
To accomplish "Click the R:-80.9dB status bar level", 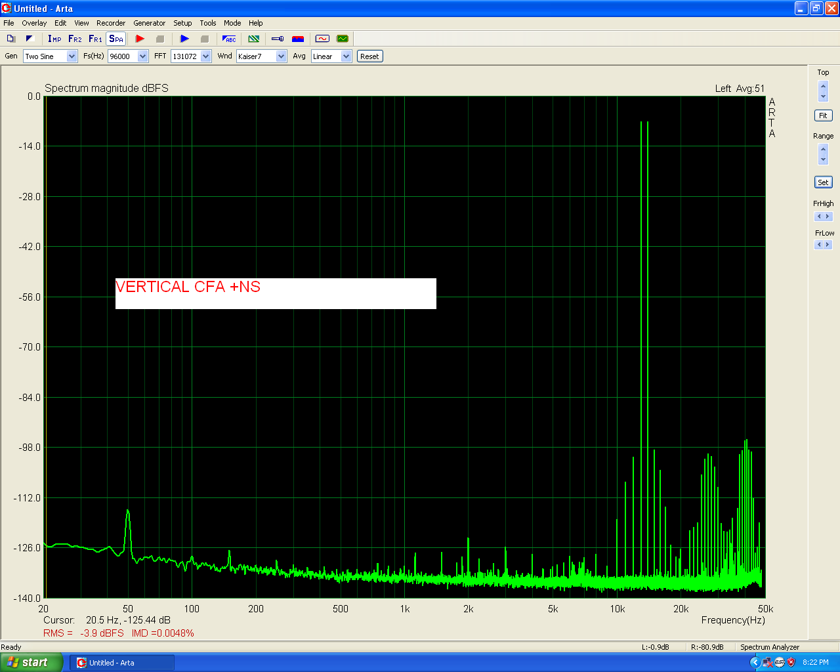I will (x=707, y=647).
